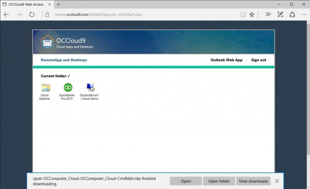The image size is (310, 189).
Task: Open the Occloud9.com Cloud Demo desktop icon
Action: 90,88
